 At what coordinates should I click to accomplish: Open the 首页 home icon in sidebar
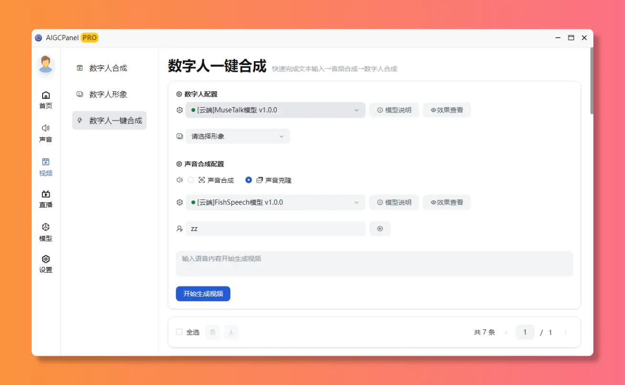pos(46,95)
